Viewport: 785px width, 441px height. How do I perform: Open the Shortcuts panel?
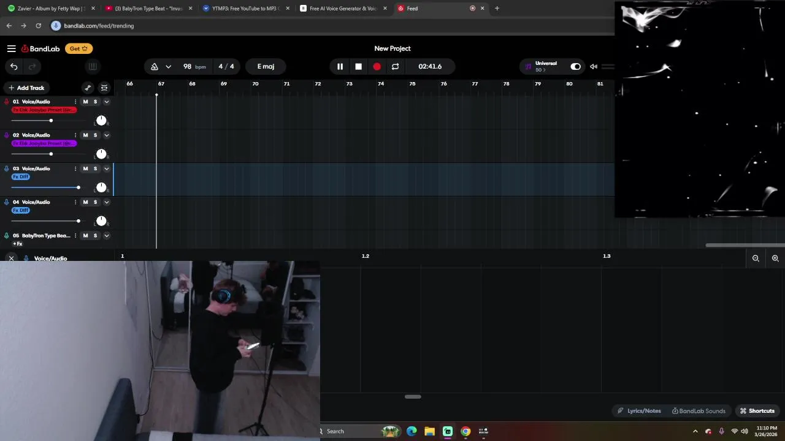(x=757, y=411)
